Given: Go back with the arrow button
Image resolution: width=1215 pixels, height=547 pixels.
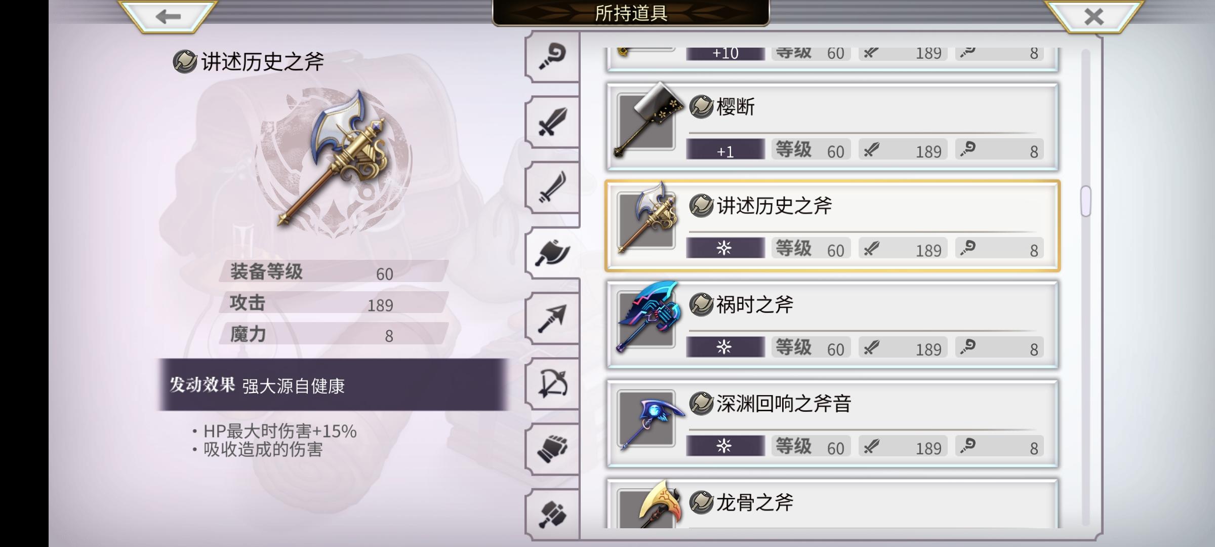Looking at the screenshot, I should click(x=168, y=17).
